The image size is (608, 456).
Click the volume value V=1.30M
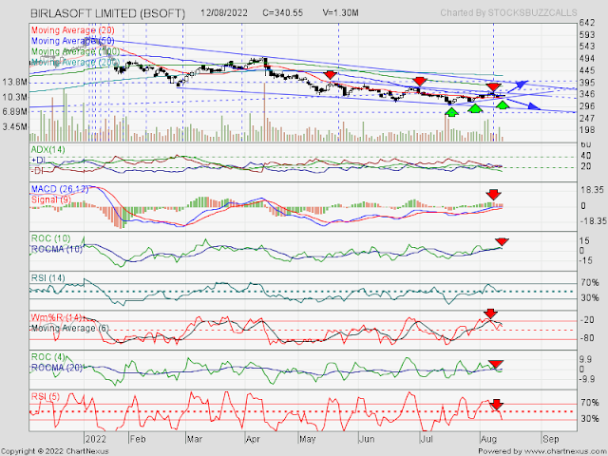click(340, 12)
